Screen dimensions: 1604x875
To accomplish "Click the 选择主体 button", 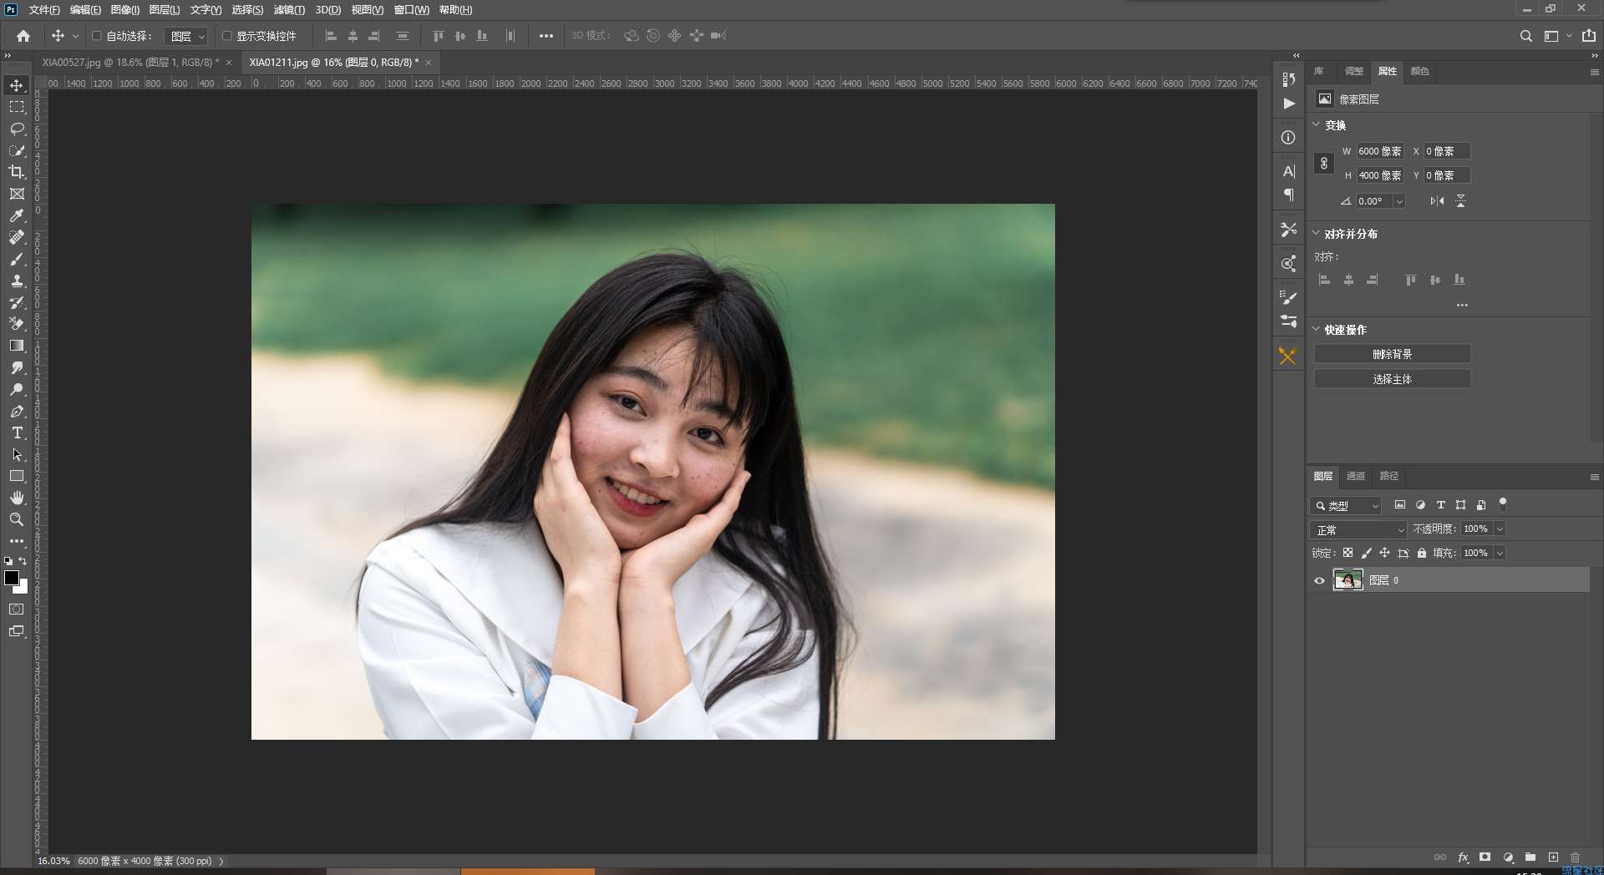I will tap(1392, 379).
